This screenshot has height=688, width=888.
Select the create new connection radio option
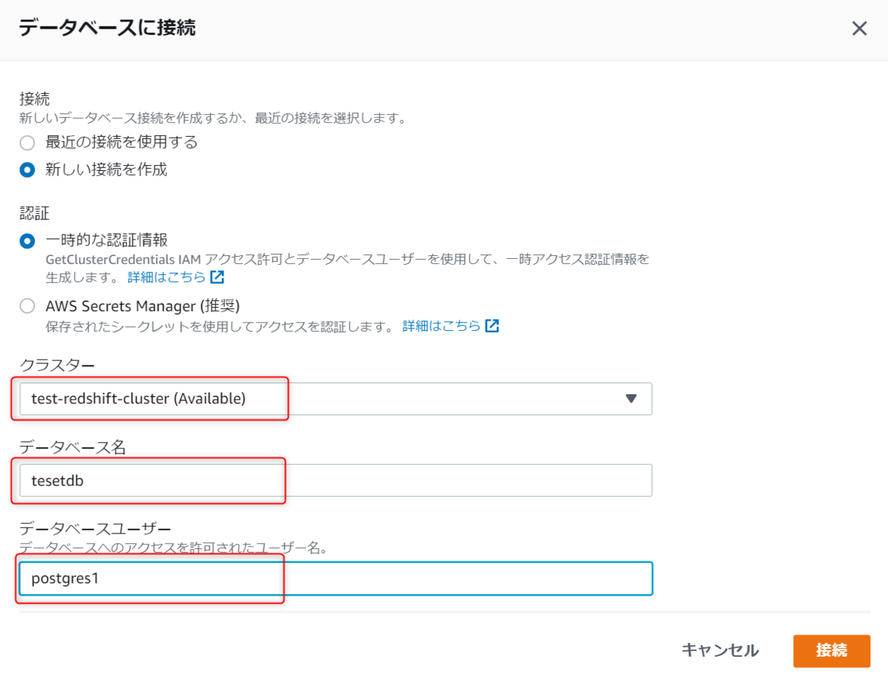pos(27,170)
